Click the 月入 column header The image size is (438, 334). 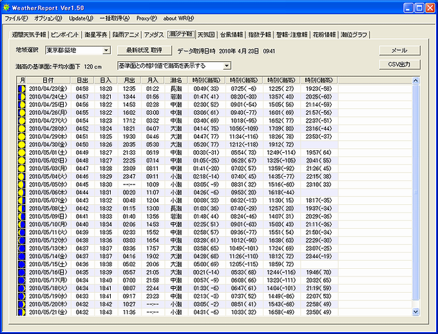pyautogui.click(x=153, y=81)
